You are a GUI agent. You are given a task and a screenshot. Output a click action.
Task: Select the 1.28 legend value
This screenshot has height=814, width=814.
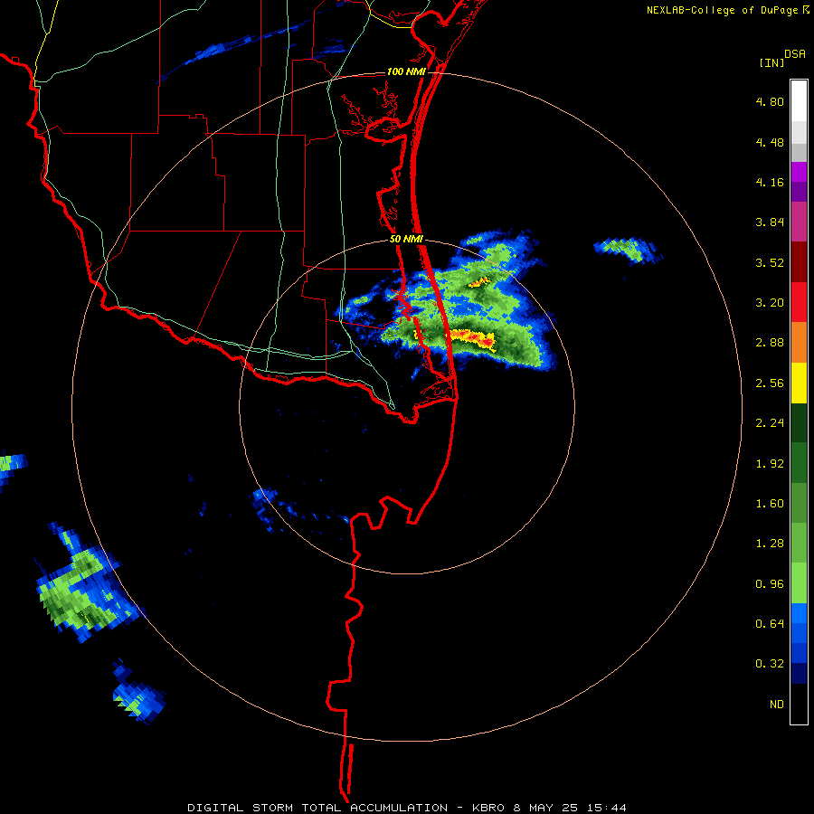click(770, 544)
